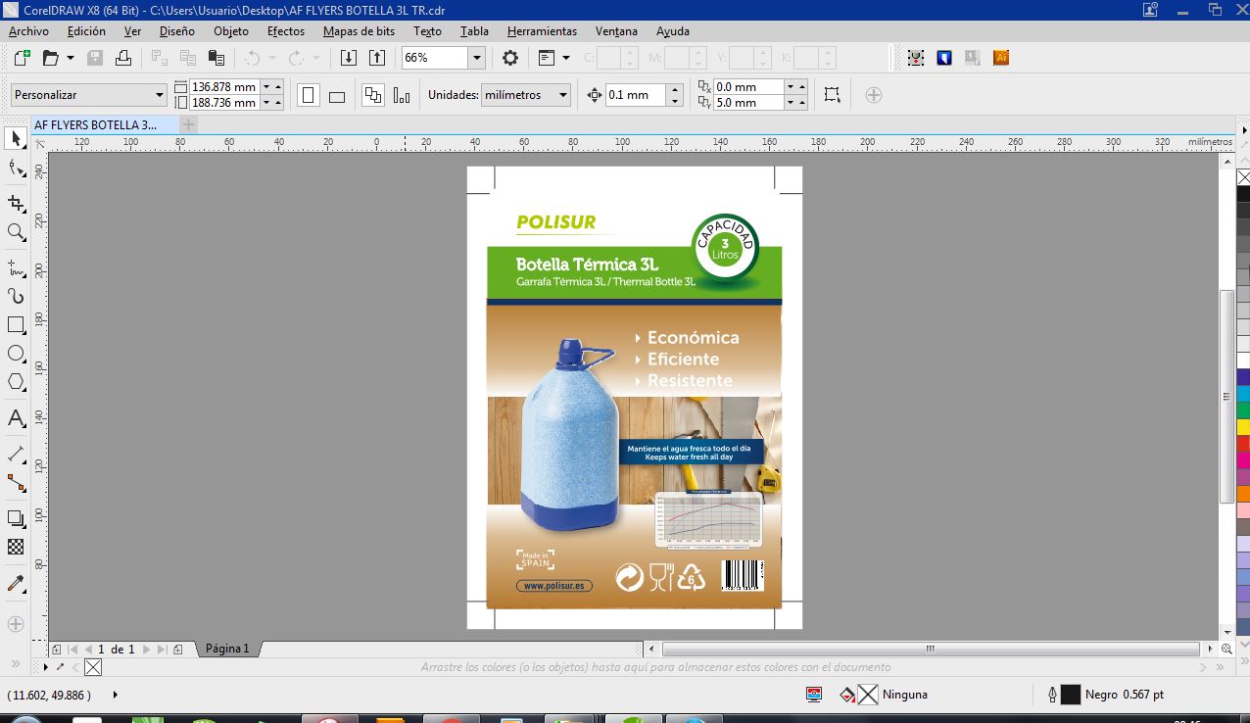The height and width of the screenshot is (723, 1250).
Task: Select the Color Eyedropper tool
Action: point(16,584)
